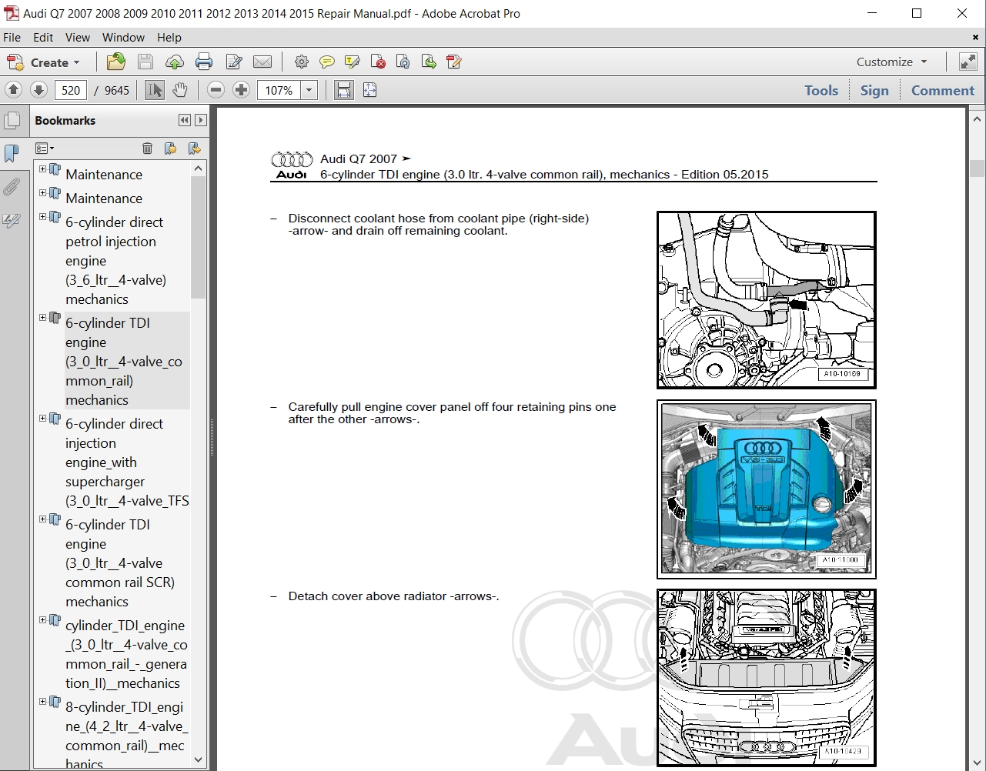Image resolution: width=986 pixels, height=771 pixels.
Task: Expand plus box of highlighted 6-cylinder TDI common_rail bookmark
Action: (43, 318)
